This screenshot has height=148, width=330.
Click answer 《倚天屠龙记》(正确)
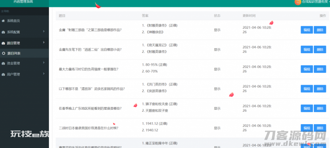click(160, 45)
